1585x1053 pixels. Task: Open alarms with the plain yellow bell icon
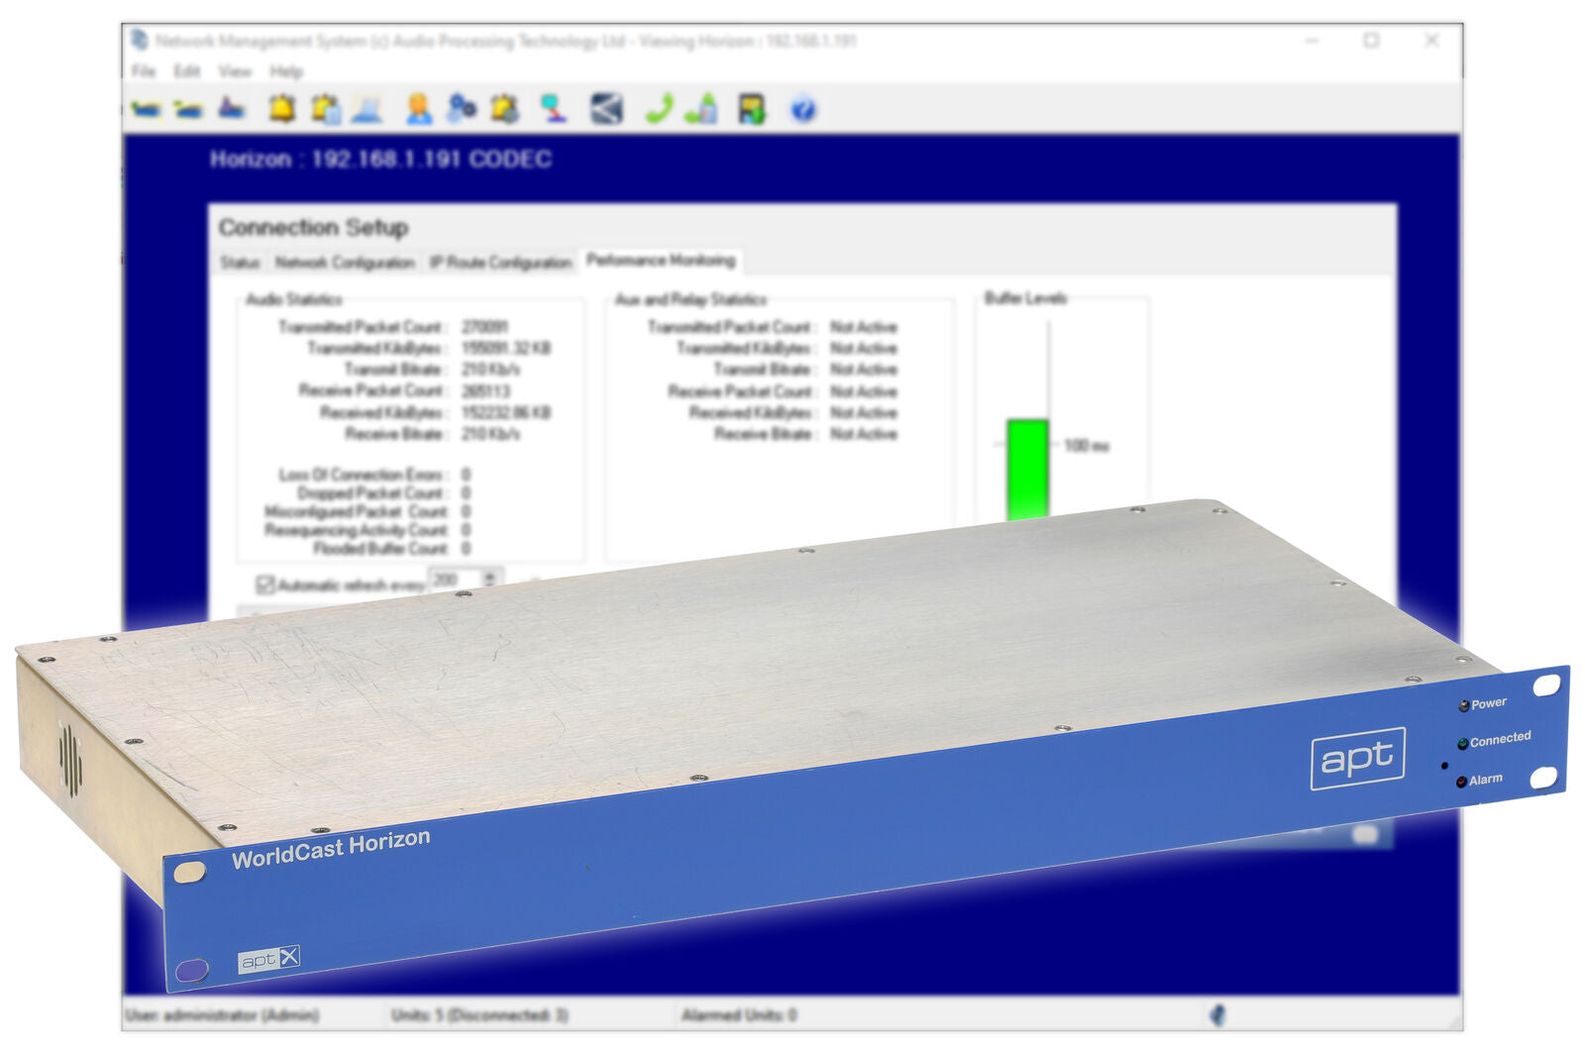[282, 108]
